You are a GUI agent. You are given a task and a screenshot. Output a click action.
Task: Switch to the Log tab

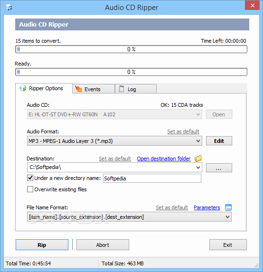[136, 89]
